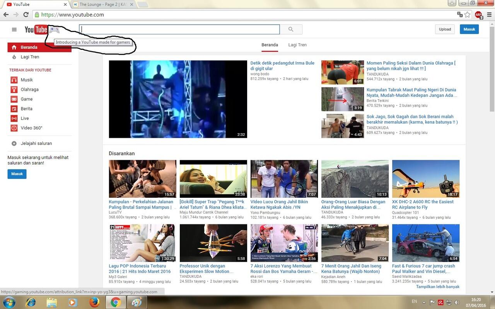495x309 pixels.
Task: Click the YouTube logo
Action: pyautogui.click(x=36, y=29)
